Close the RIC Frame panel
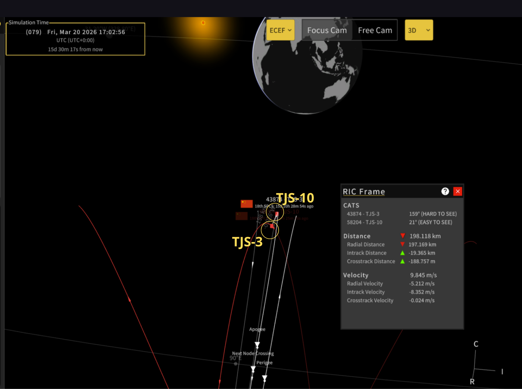Screen dimensions: 522x389 click(x=457, y=191)
